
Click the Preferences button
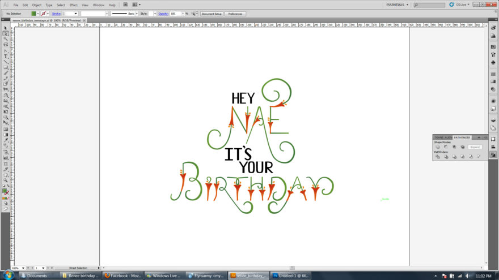click(x=235, y=14)
